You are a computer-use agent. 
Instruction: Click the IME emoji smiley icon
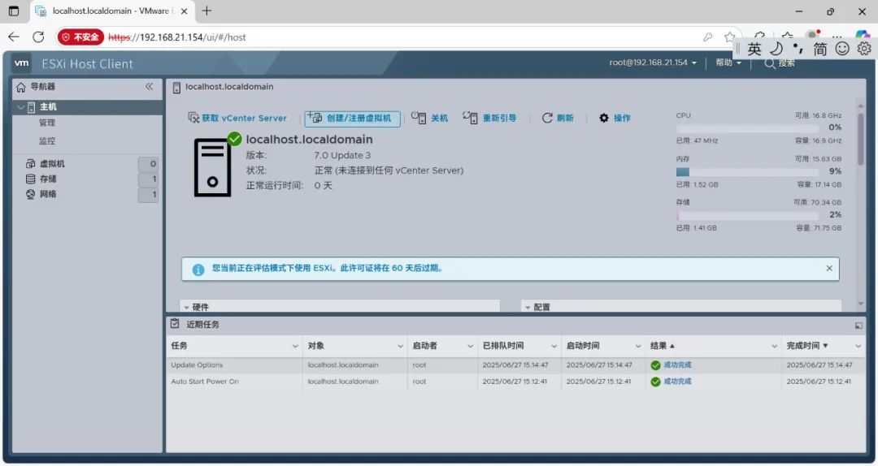(842, 49)
